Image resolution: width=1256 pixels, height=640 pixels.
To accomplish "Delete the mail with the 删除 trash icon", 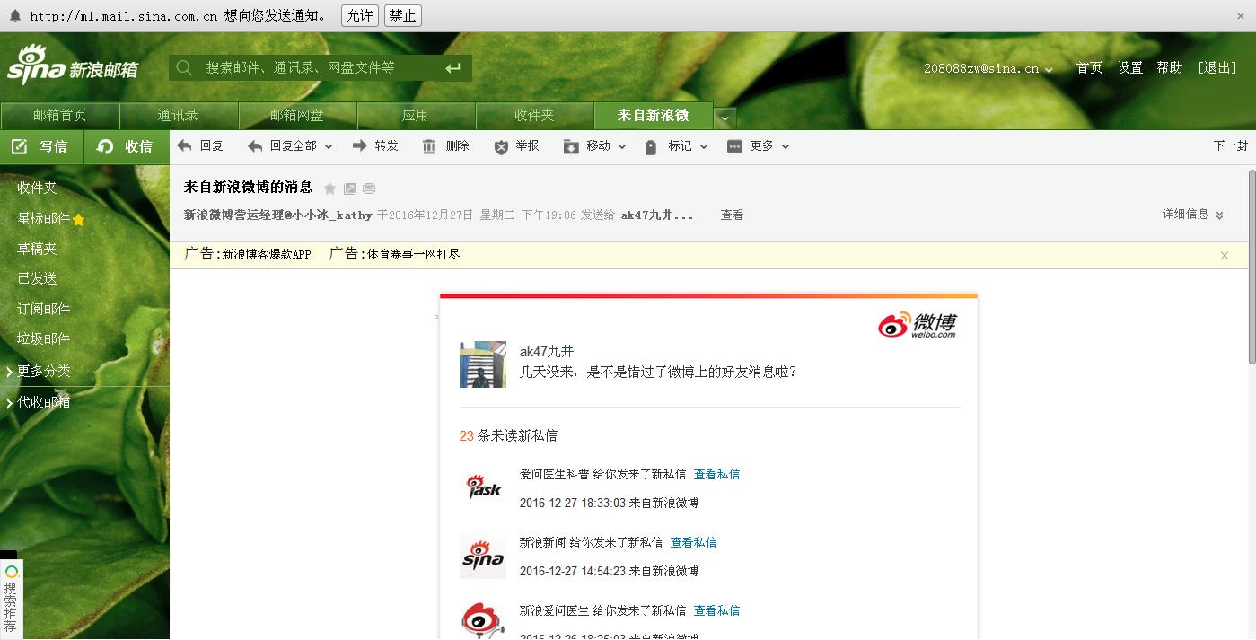I will [429, 147].
